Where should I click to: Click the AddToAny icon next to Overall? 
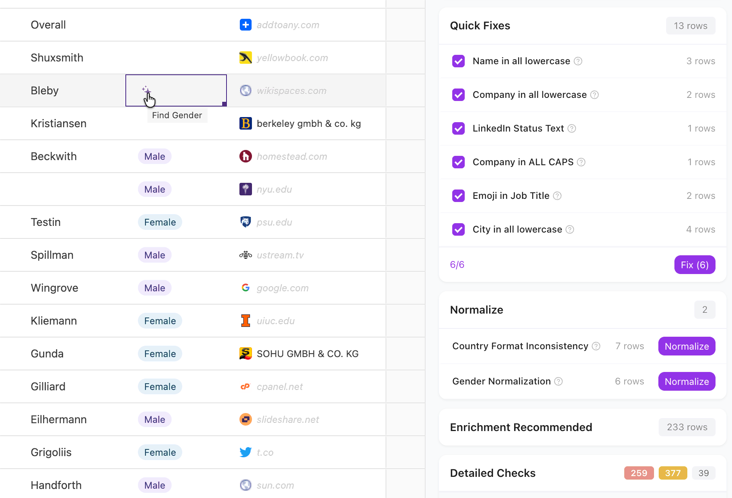245,25
